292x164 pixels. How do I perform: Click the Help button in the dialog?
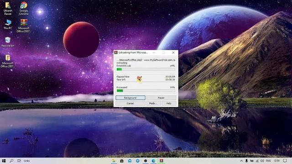(x=169, y=103)
